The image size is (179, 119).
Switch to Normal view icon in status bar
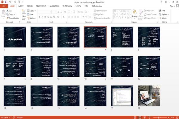pos(135,118)
